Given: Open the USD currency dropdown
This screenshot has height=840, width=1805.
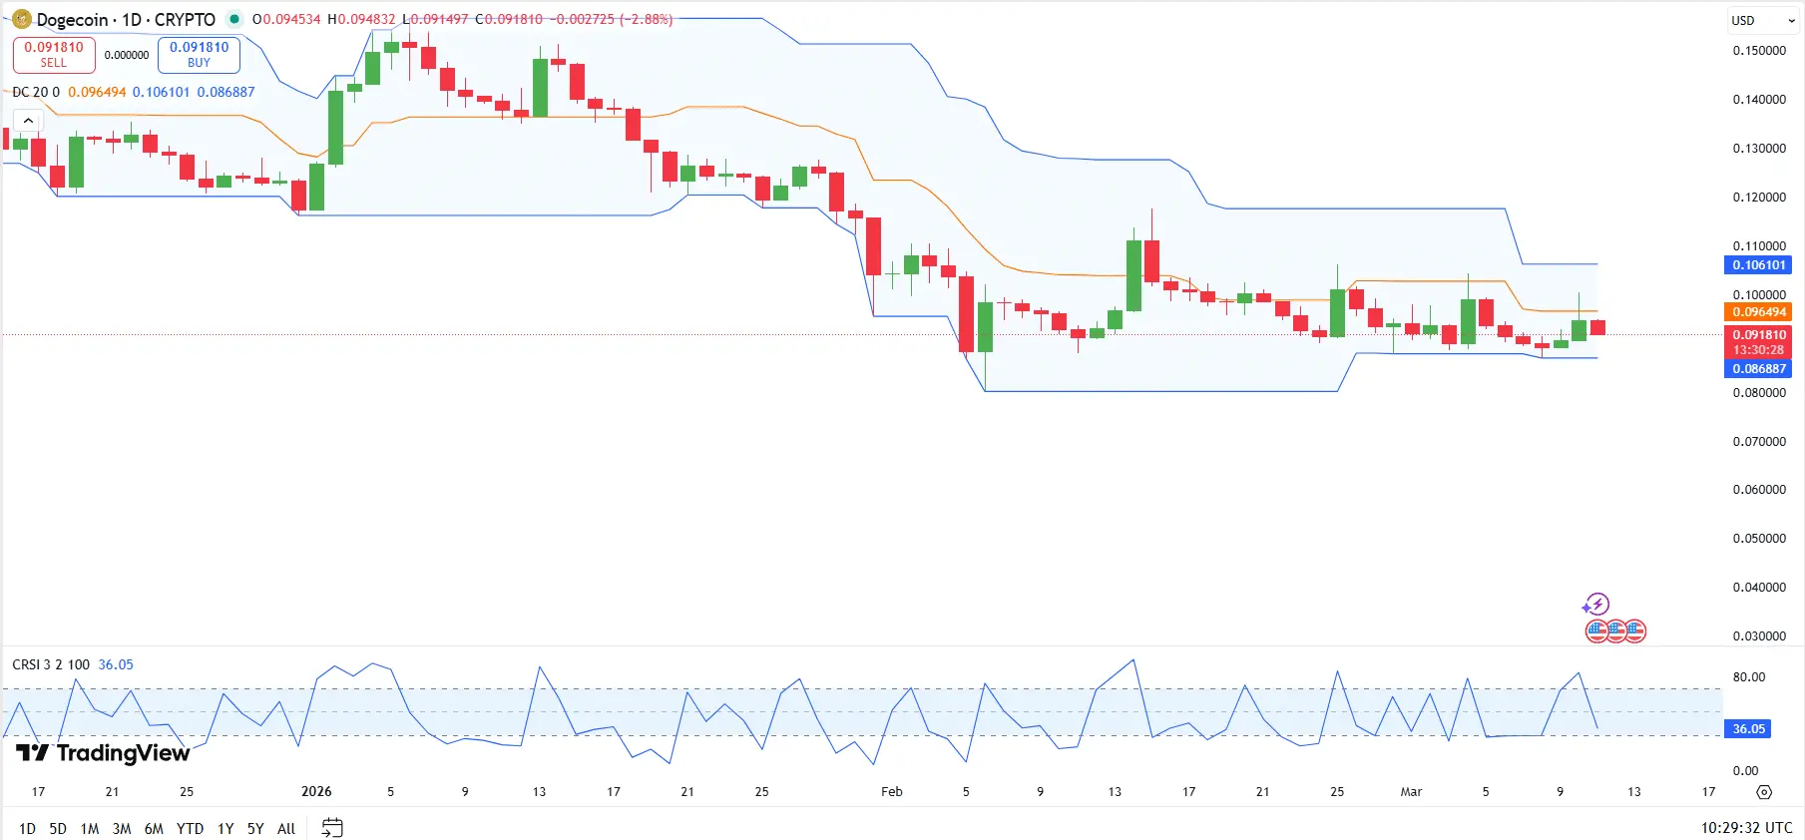Looking at the screenshot, I should 1763,20.
